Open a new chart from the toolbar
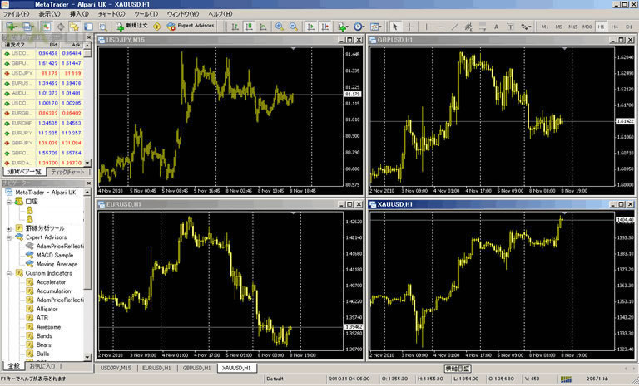Viewport: 639px width, 386px height. point(11,27)
